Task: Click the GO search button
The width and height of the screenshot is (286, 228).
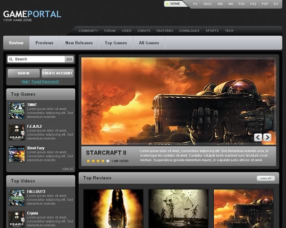Action: (x=69, y=59)
